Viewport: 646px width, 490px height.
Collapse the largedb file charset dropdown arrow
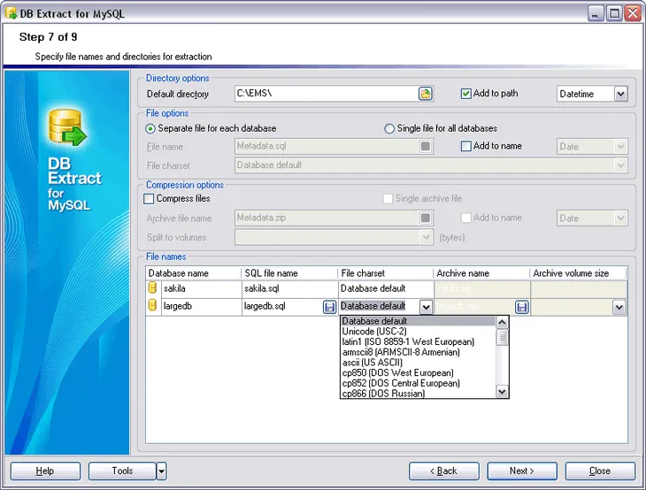[x=426, y=307]
